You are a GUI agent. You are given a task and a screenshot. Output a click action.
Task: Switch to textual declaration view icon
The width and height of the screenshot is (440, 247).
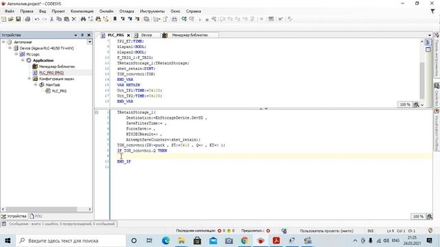[428, 43]
